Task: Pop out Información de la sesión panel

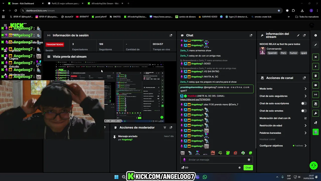Action: (x=171, y=35)
